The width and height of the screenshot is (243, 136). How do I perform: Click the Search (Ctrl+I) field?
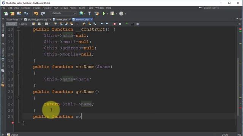(220, 8)
